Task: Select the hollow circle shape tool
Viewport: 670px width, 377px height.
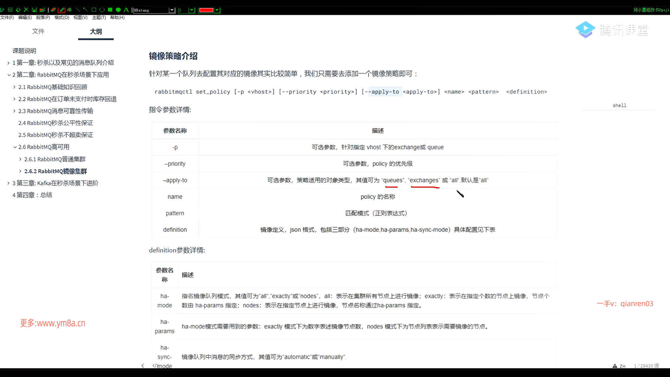Action: 102,10
